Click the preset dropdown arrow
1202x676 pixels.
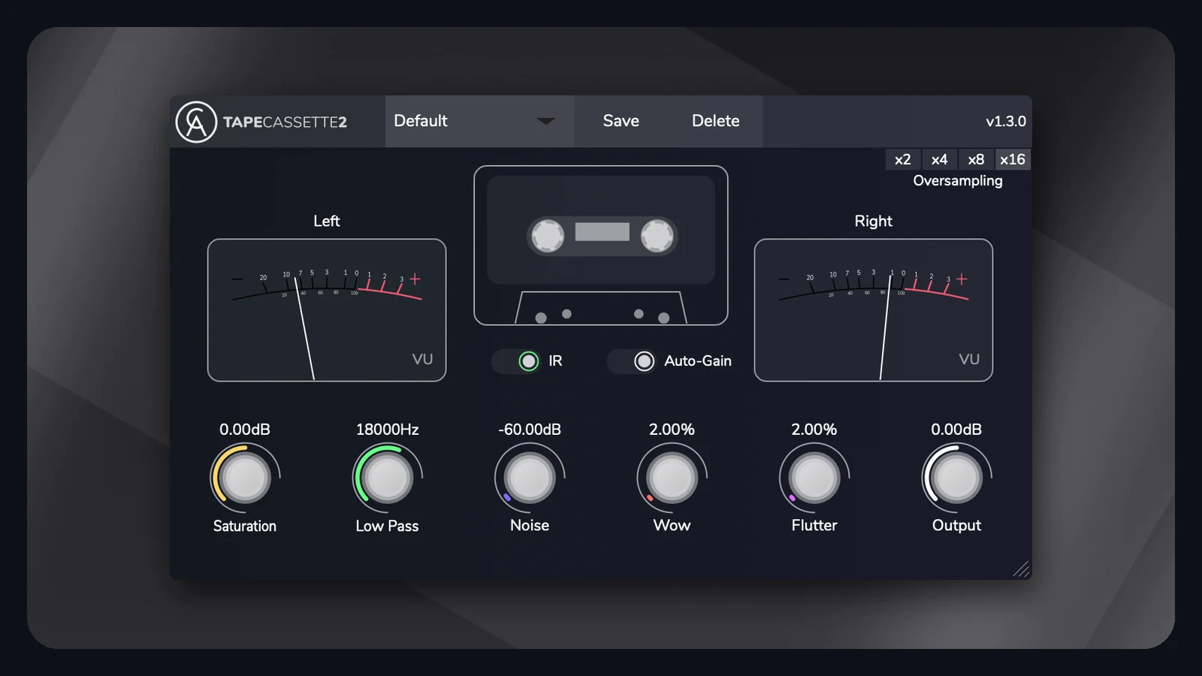(546, 121)
